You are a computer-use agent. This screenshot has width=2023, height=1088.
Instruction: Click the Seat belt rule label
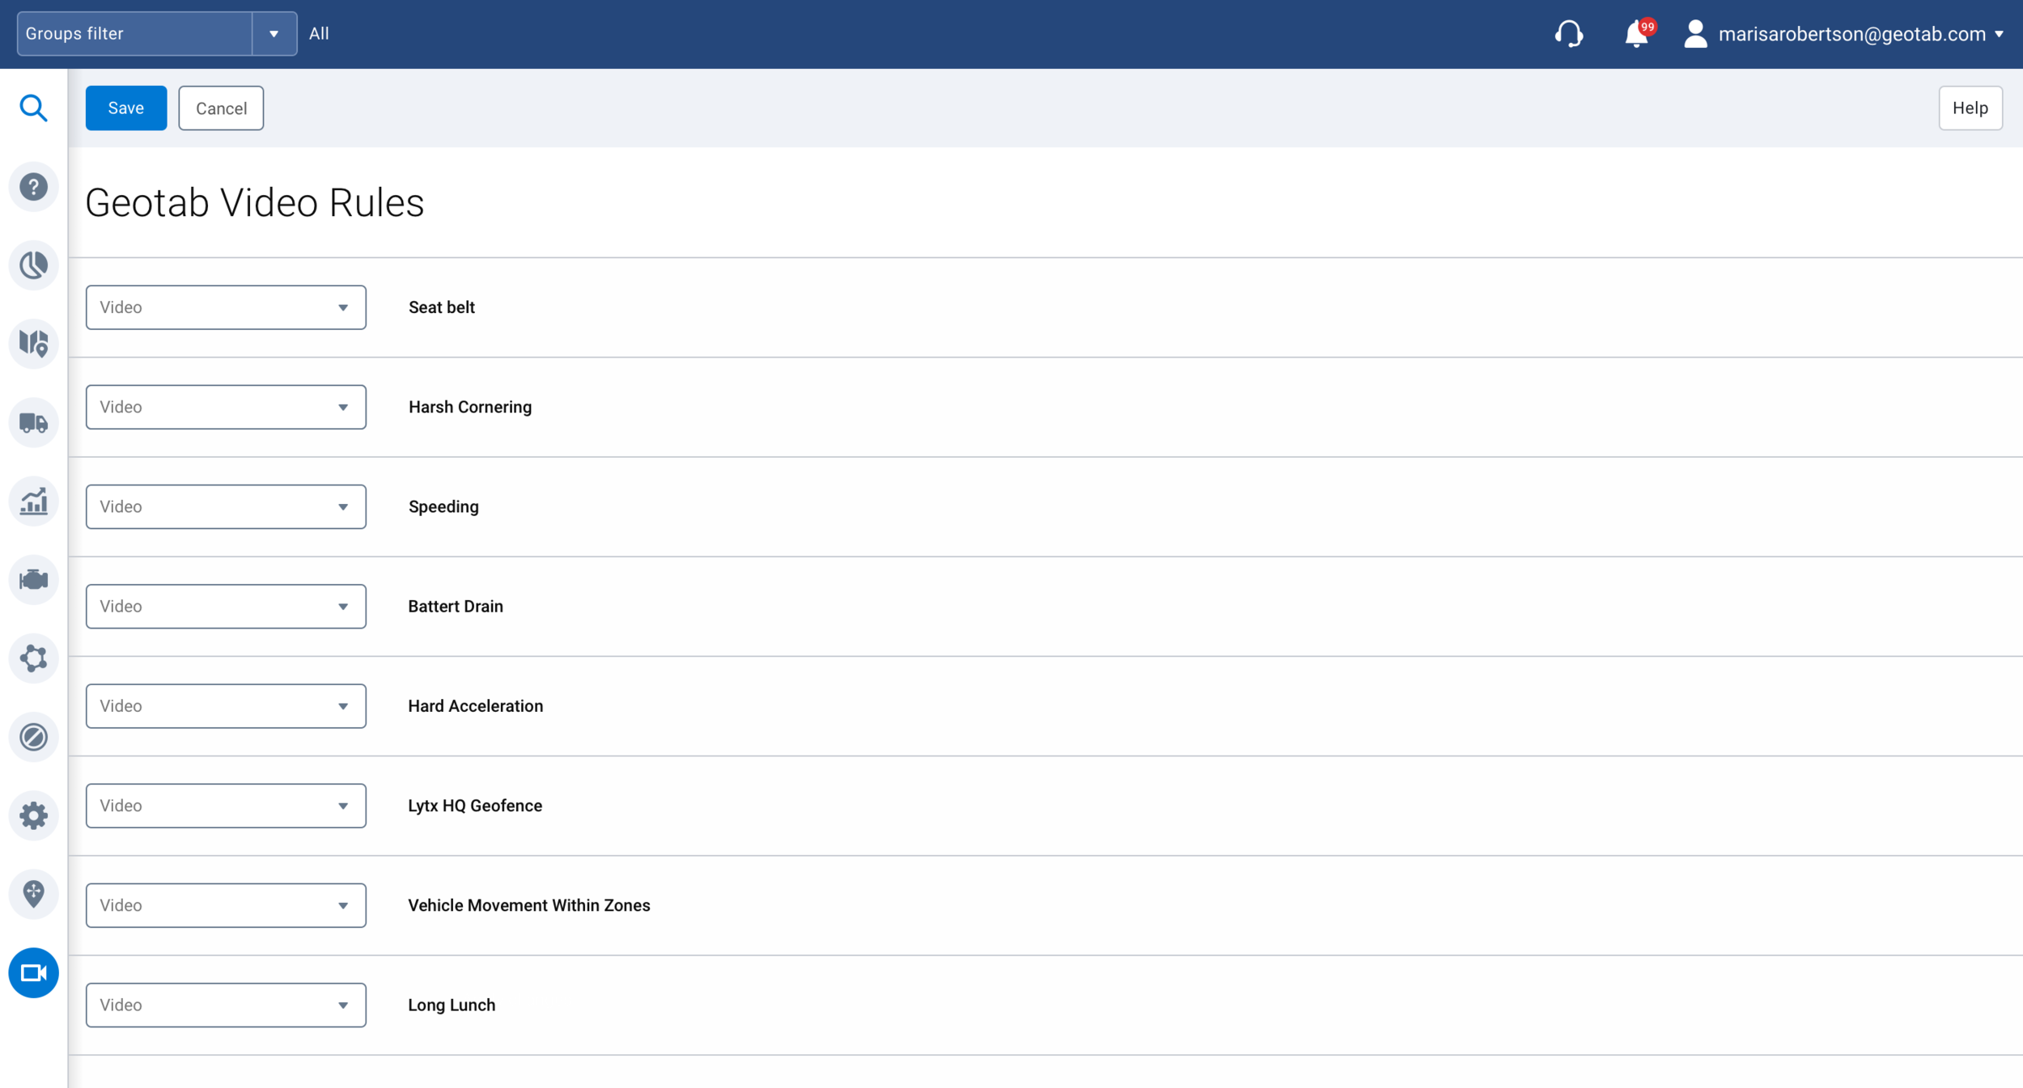point(442,307)
